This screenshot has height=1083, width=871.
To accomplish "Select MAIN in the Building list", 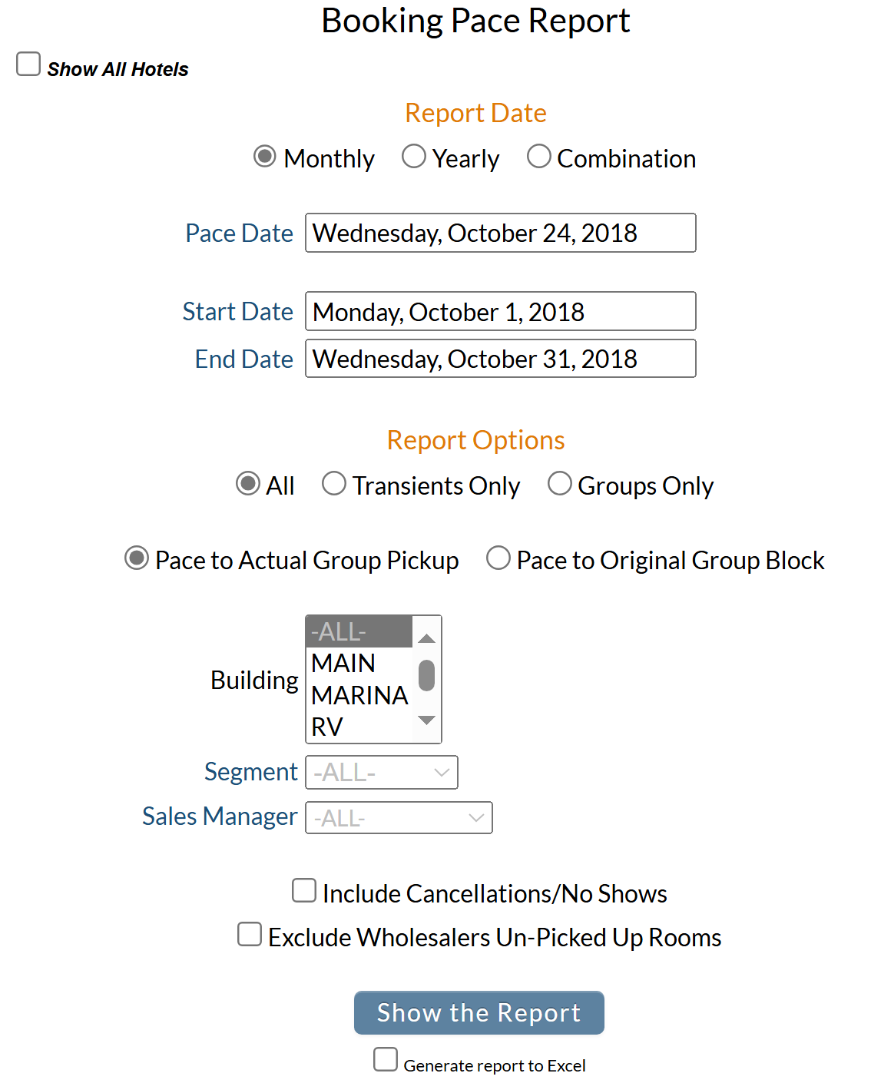I will click(x=343, y=663).
